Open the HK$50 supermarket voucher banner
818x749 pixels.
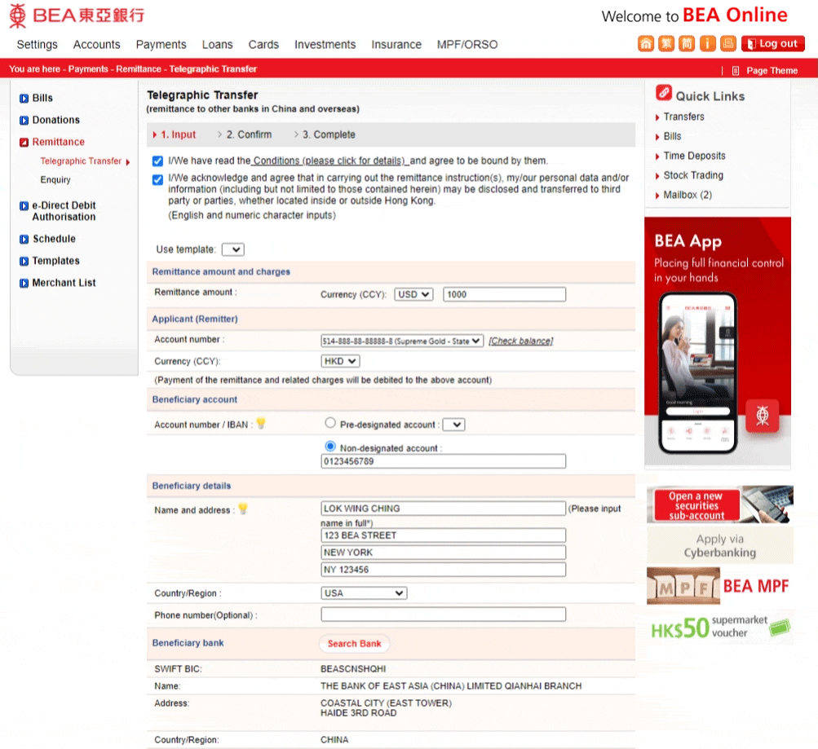click(720, 627)
